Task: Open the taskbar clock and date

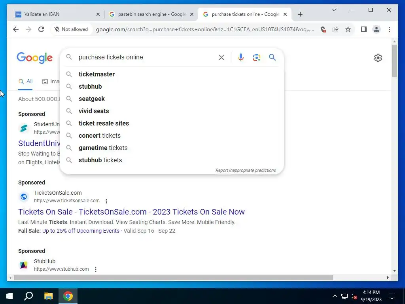Action: click(371, 296)
